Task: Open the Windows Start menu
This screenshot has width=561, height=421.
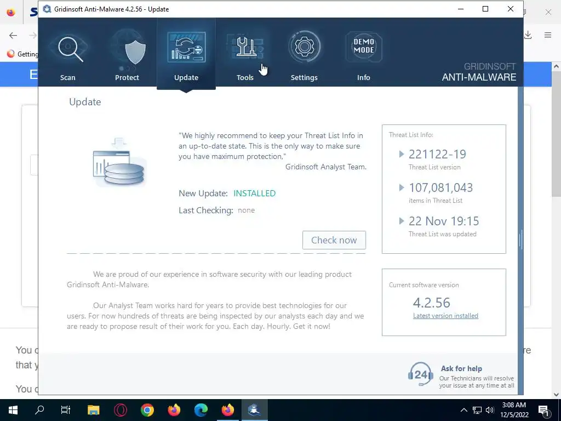Action: point(13,410)
